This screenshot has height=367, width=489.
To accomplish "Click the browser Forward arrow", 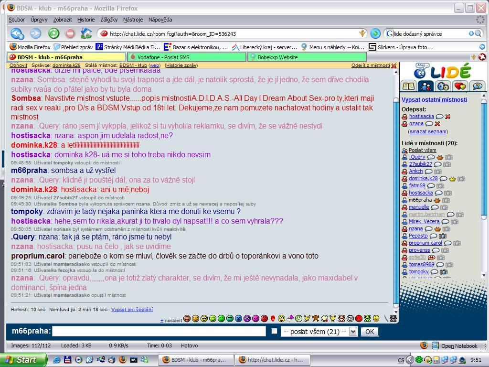I will coord(35,33).
